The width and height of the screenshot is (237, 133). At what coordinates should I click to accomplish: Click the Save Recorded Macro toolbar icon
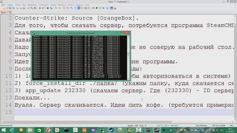pos(107,8)
